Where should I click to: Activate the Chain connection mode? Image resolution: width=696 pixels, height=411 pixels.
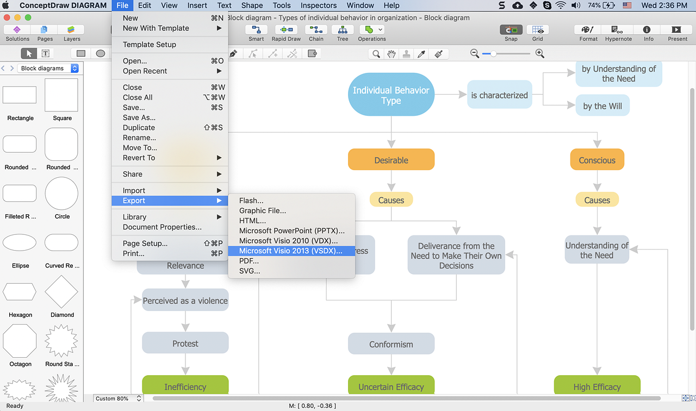click(316, 33)
